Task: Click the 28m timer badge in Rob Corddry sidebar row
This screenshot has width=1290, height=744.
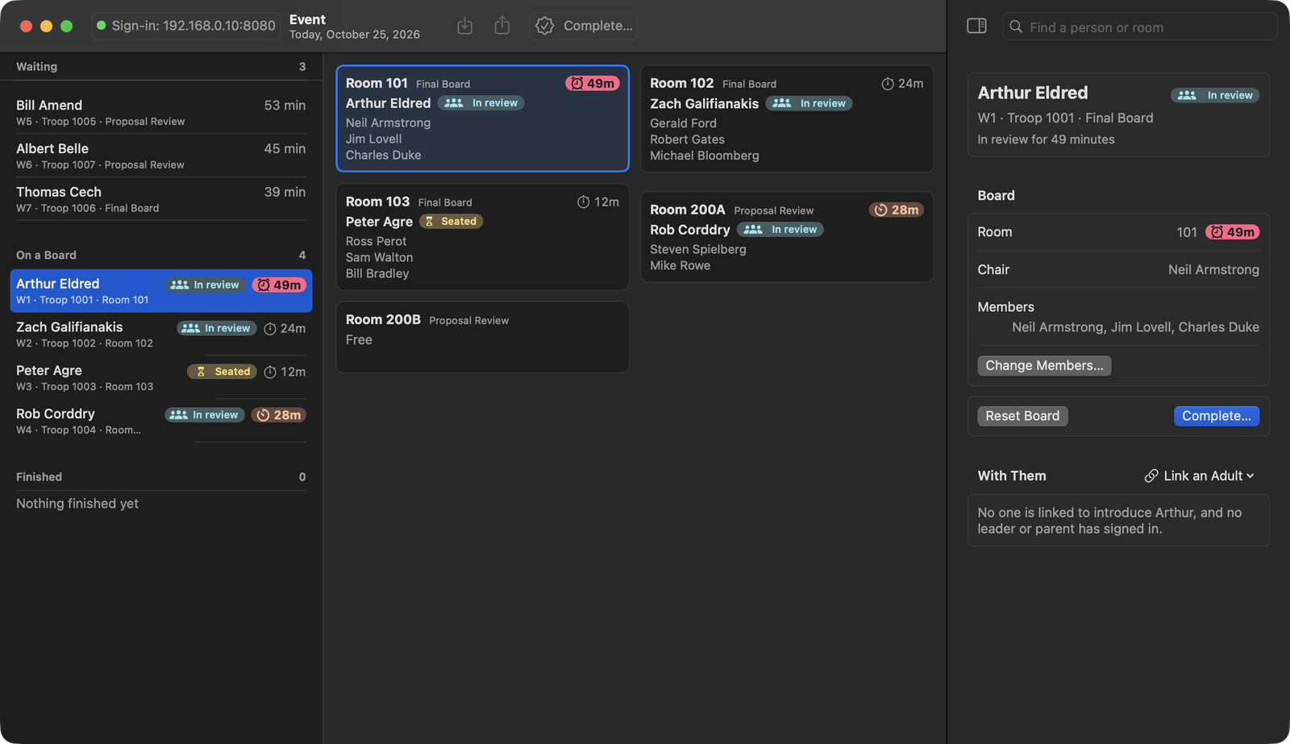Action: (279, 415)
